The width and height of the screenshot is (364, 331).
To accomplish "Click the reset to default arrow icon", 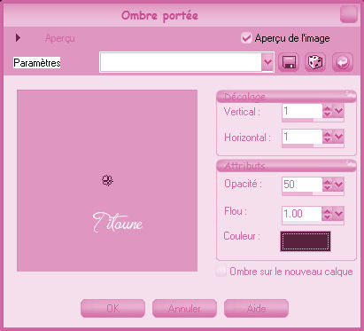I will coord(343,62).
